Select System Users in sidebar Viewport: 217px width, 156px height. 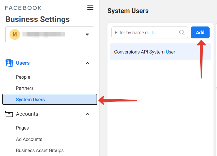point(30,100)
